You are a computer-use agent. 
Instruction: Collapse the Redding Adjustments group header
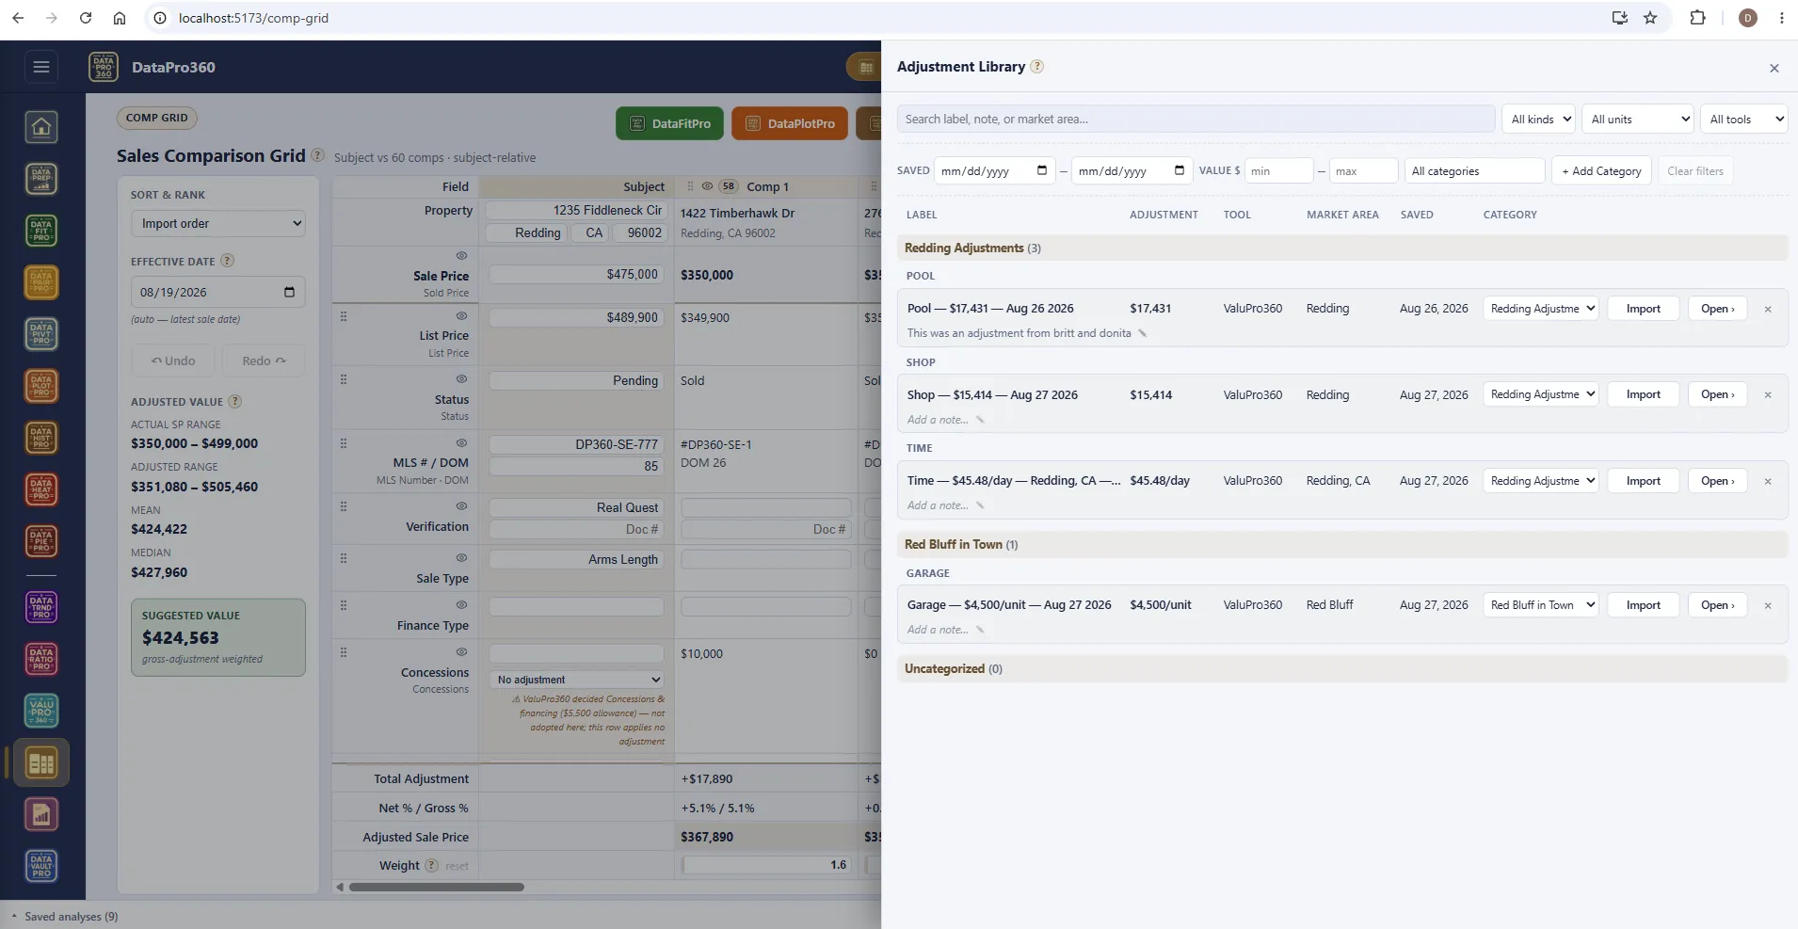pos(1341,248)
